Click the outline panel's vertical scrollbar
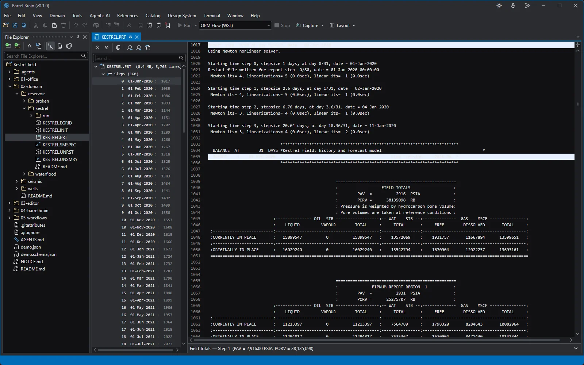584x365 pixels. (x=184, y=100)
